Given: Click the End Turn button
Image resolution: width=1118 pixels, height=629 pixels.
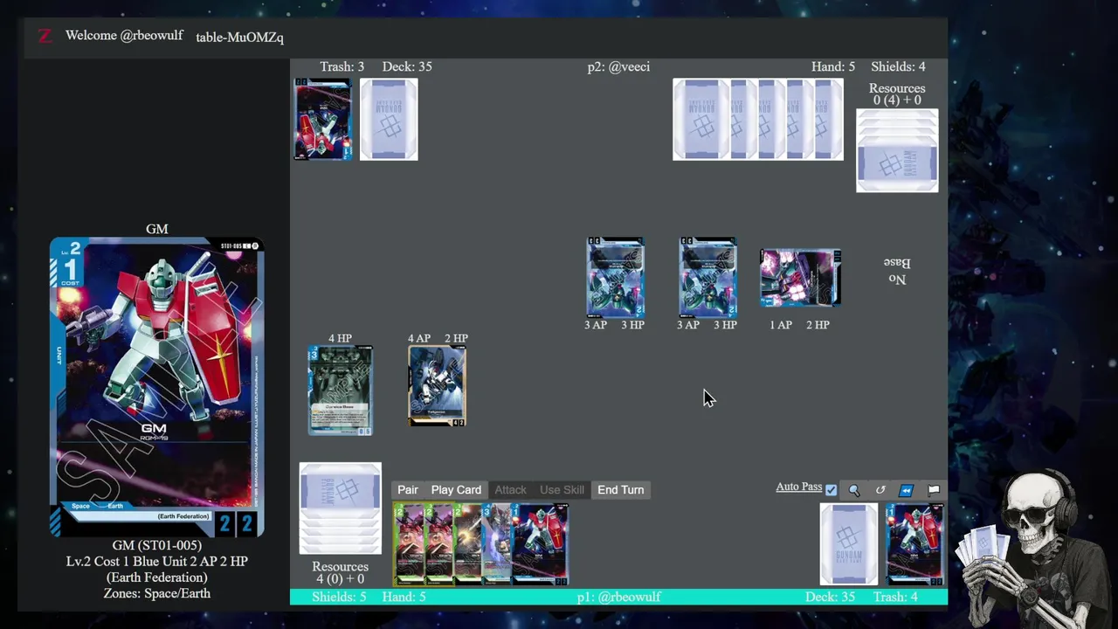Looking at the screenshot, I should coord(621,490).
